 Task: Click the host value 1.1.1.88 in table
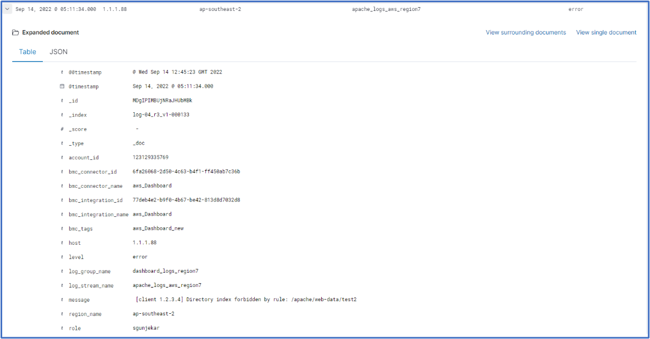coord(145,243)
